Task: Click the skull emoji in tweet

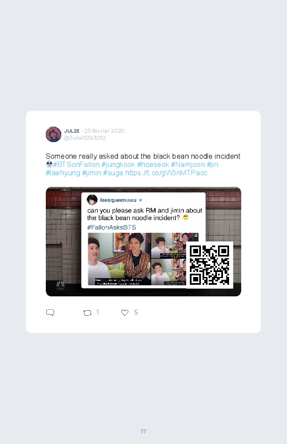Action: pyautogui.click(x=49, y=164)
